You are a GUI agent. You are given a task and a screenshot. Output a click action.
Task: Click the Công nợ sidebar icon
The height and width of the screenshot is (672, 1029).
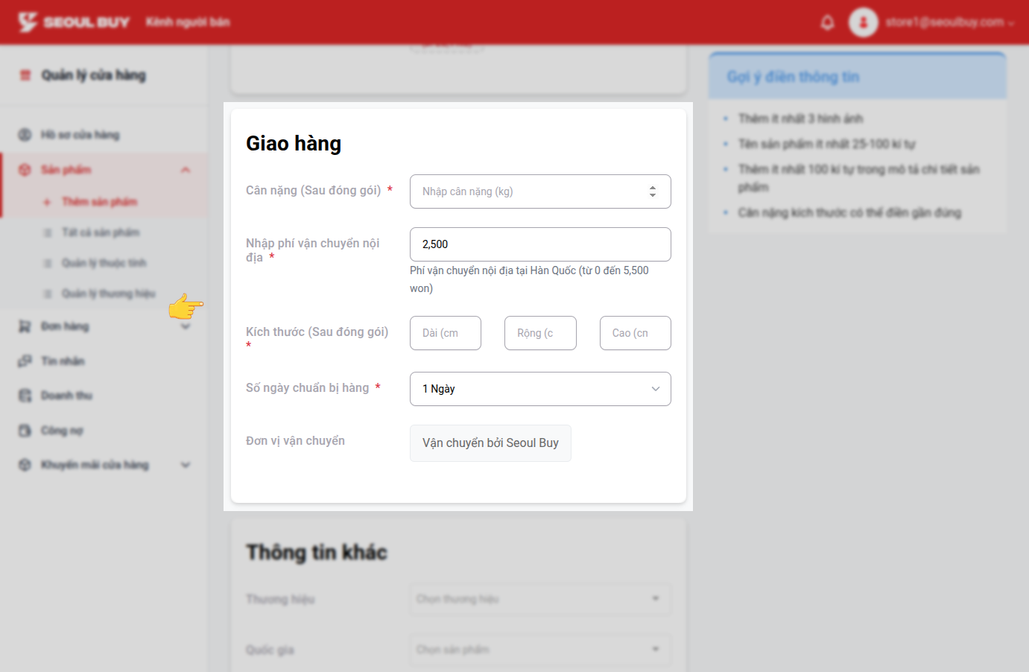pos(25,431)
